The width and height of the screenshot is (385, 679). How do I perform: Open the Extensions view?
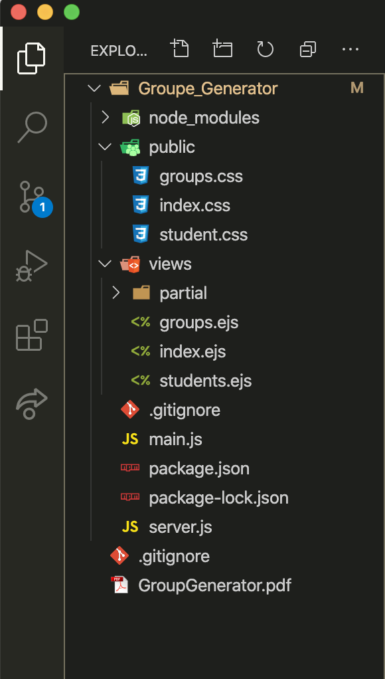[31, 336]
